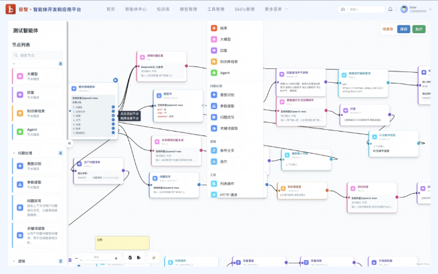Choose the Agent icon in popup menu
Screen dimensions: 438x274
[214, 73]
